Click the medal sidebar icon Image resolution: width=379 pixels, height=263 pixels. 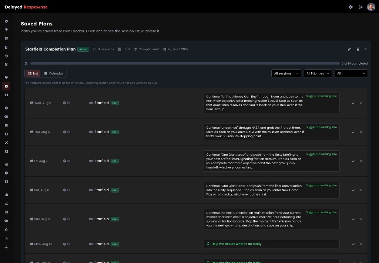point(6,65)
